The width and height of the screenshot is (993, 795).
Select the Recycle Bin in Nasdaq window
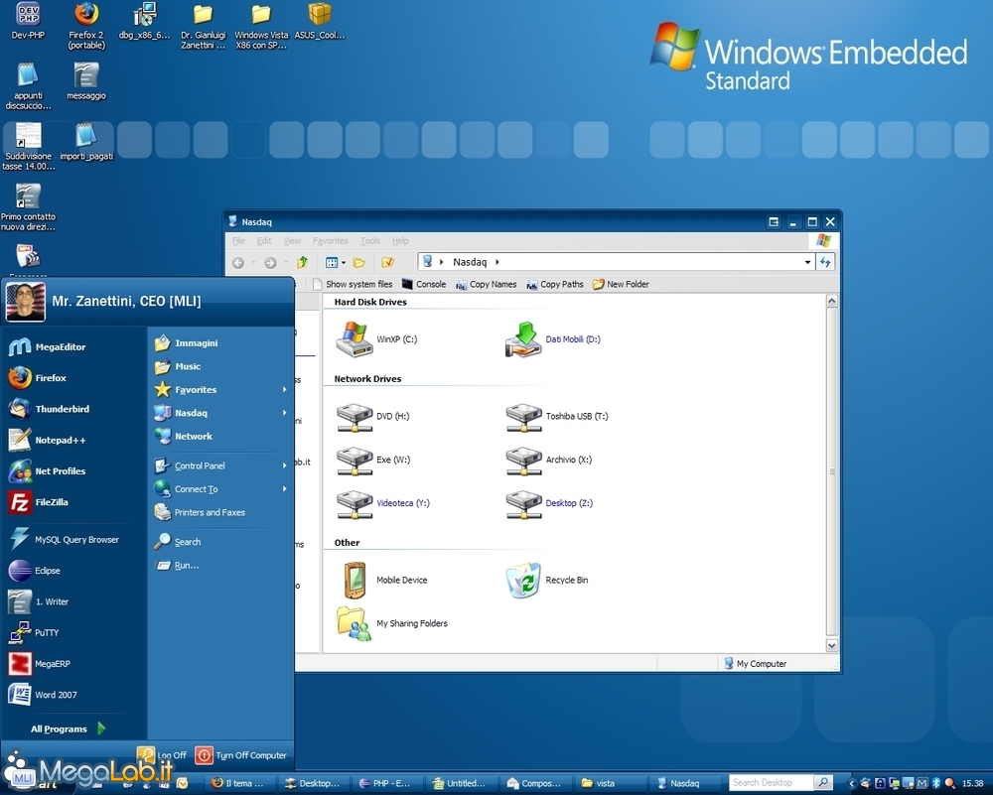(x=546, y=580)
